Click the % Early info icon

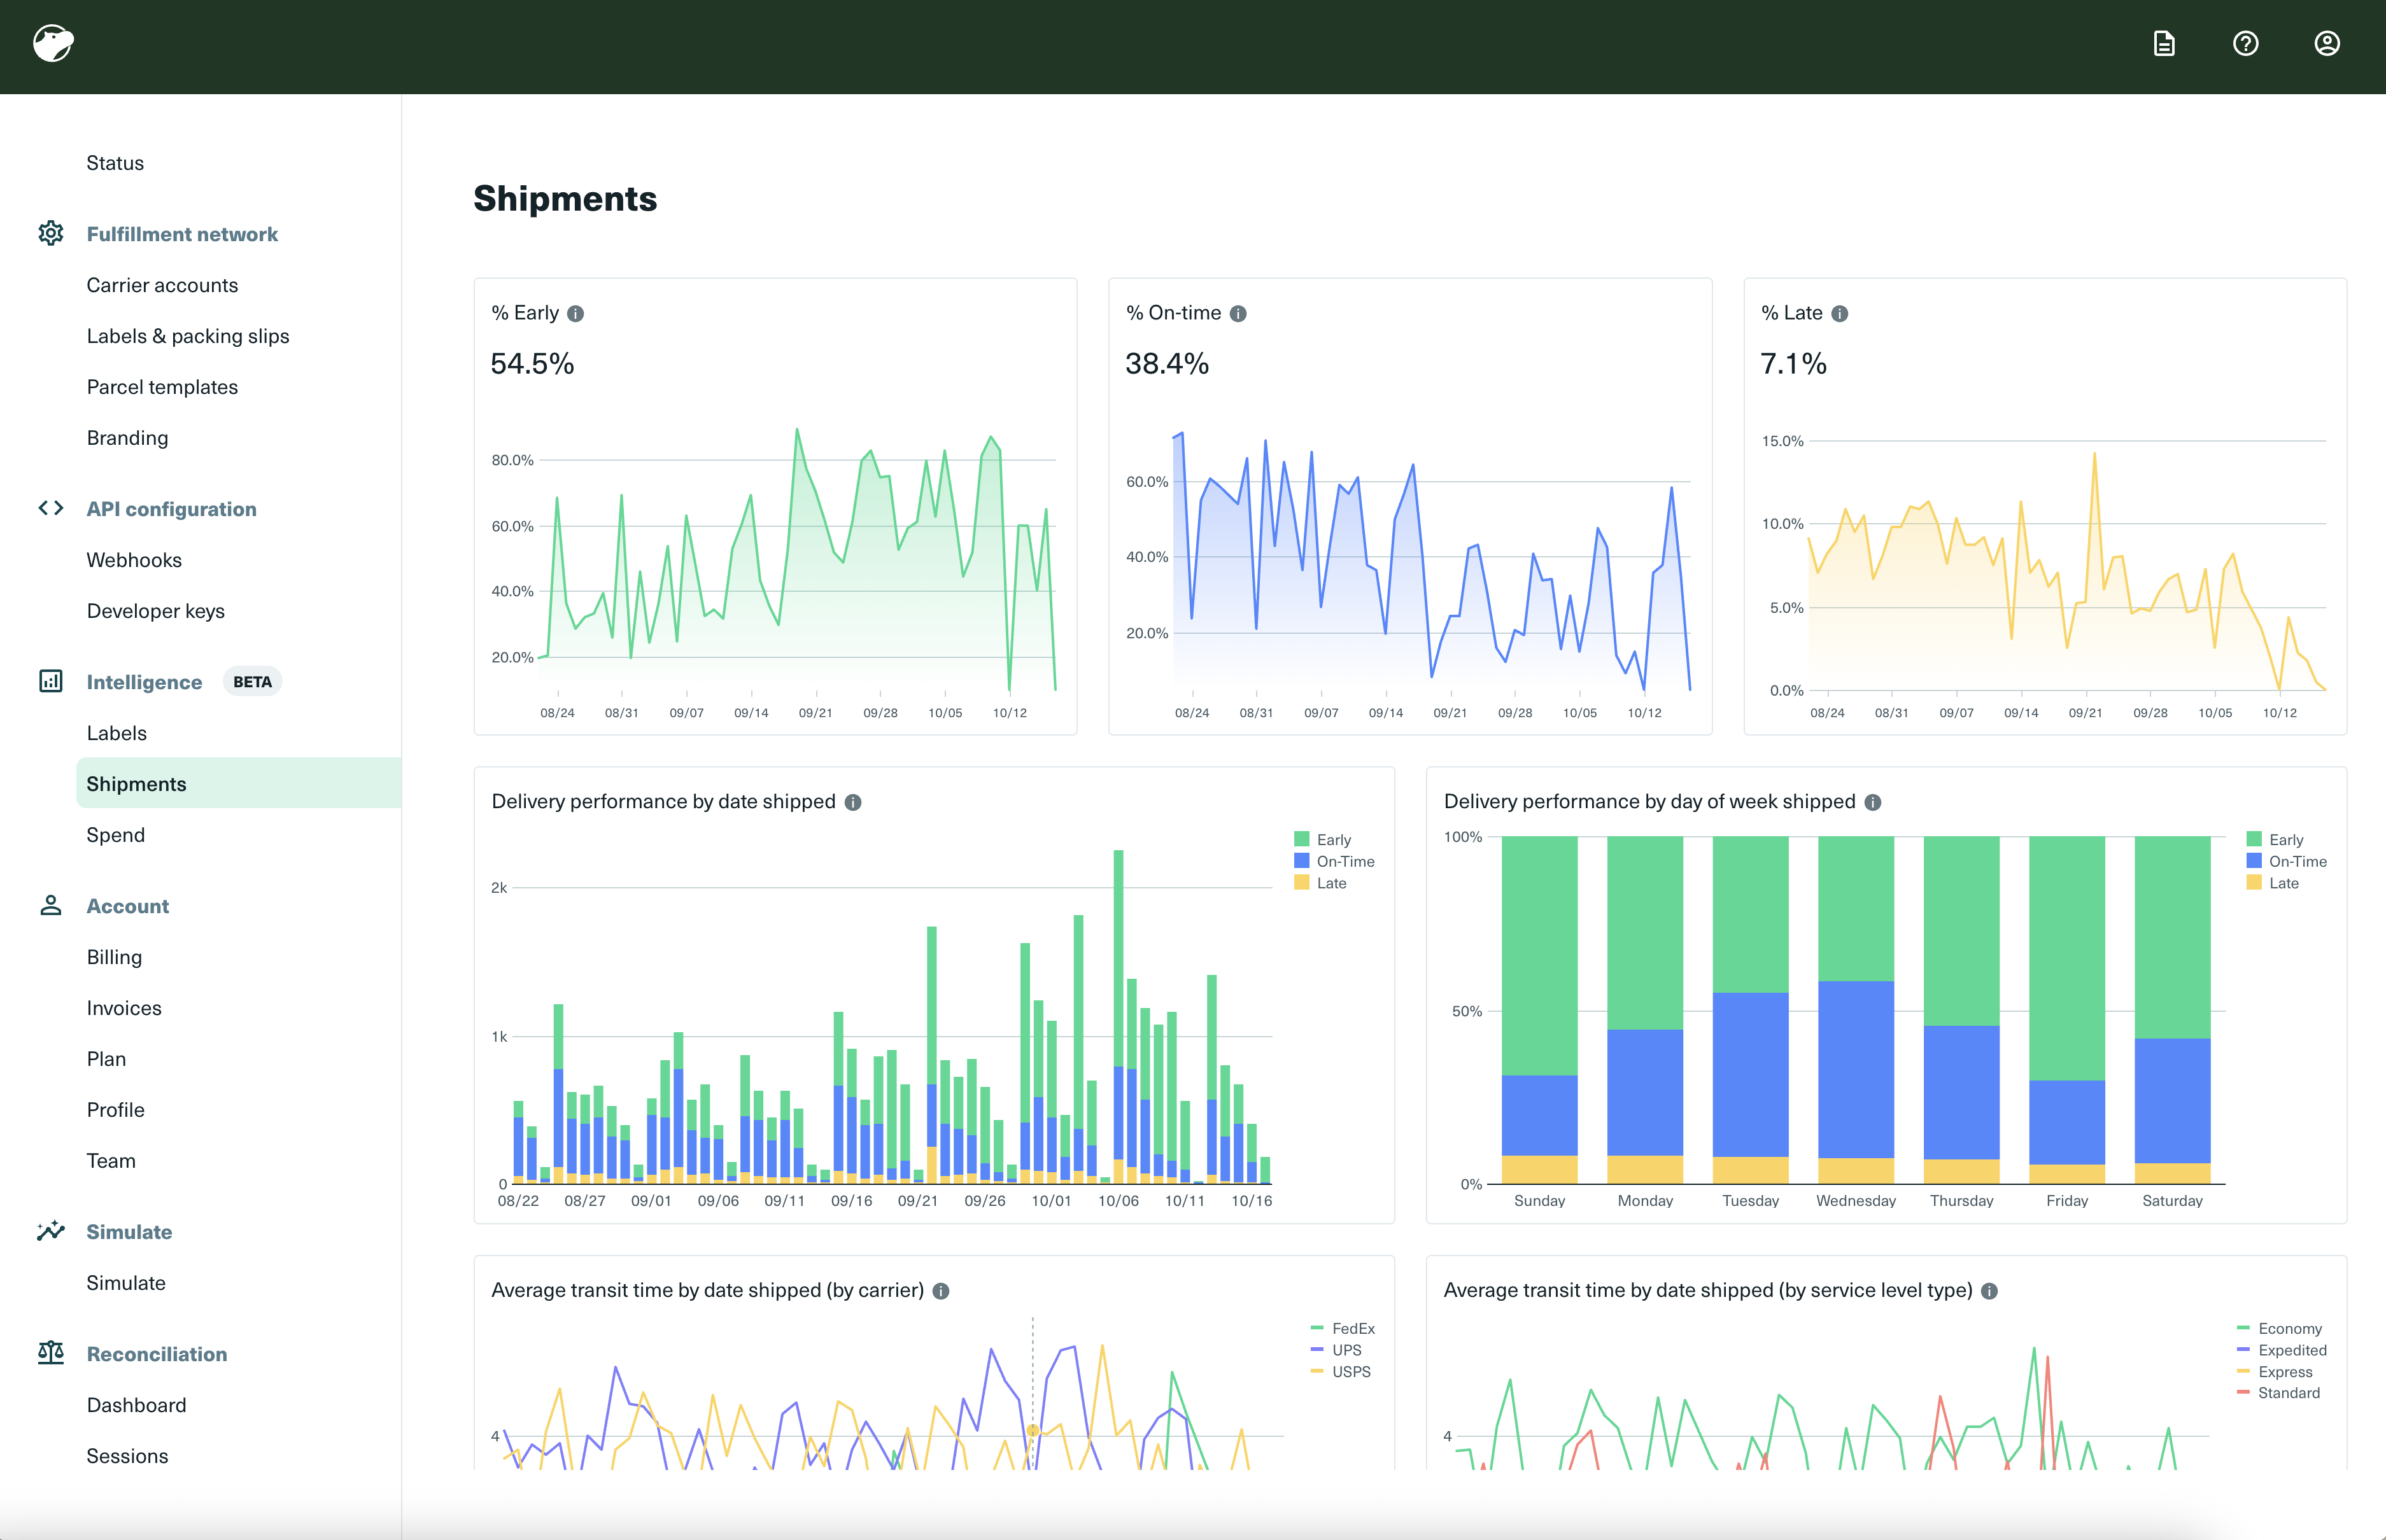(575, 314)
